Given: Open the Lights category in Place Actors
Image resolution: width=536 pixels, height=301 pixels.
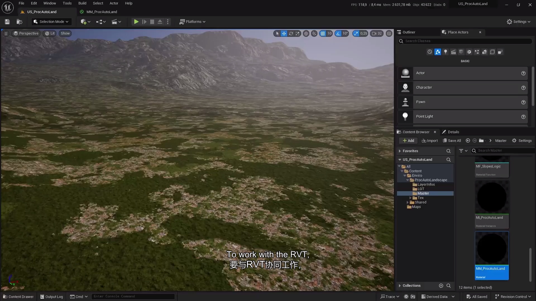Looking at the screenshot, I should [446, 52].
